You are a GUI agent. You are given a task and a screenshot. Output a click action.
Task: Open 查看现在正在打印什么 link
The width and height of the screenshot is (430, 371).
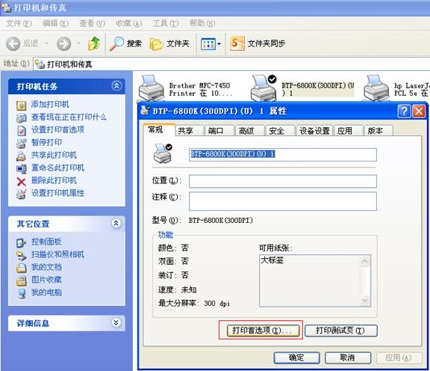coord(69,117)
